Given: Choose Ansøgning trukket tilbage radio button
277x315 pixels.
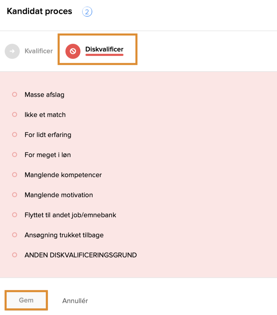Looking at the screenshot, I should tap(14, 235).
